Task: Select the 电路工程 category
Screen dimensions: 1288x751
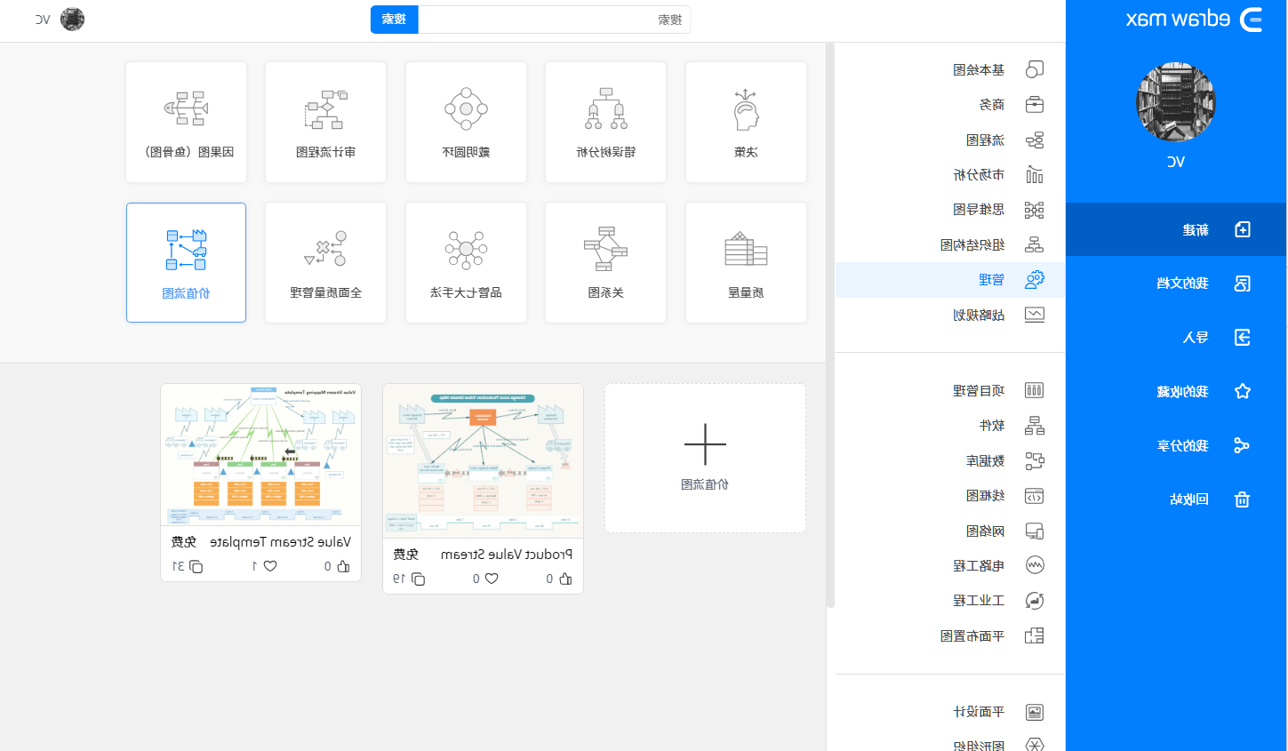Action: click(950, 565)
